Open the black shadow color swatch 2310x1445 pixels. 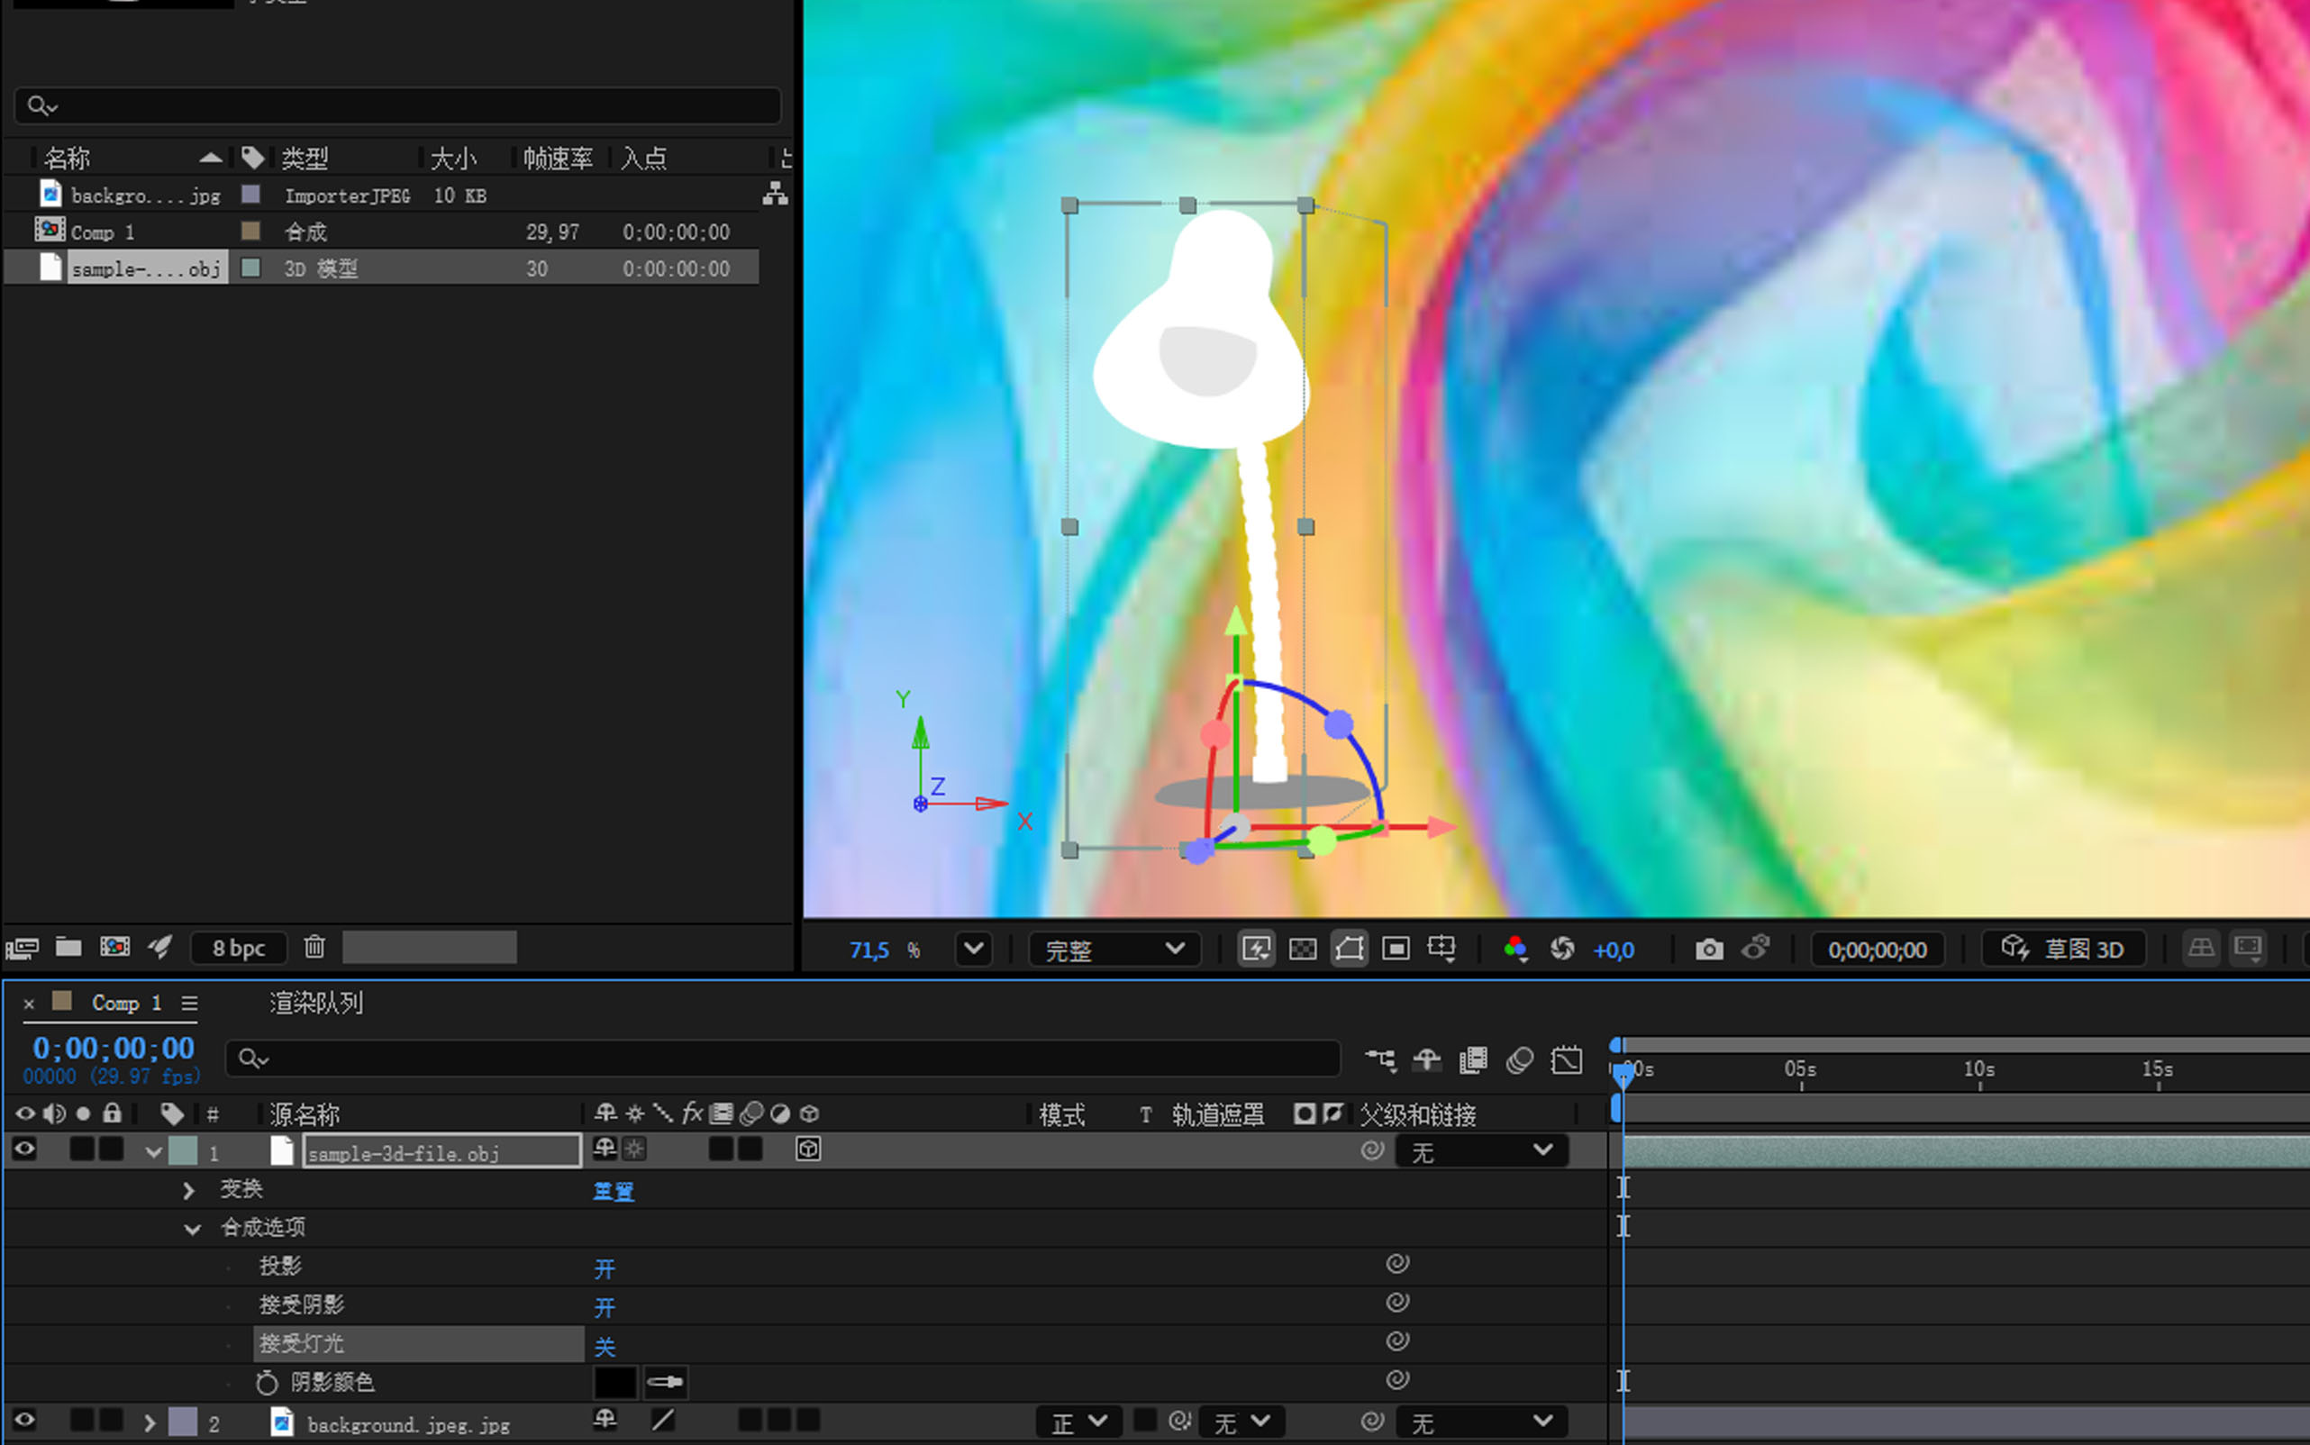614,1382
